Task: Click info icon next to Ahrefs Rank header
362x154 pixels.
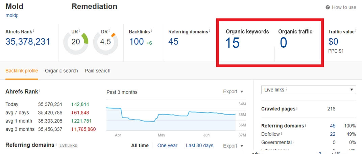Action: click(34, 31)
